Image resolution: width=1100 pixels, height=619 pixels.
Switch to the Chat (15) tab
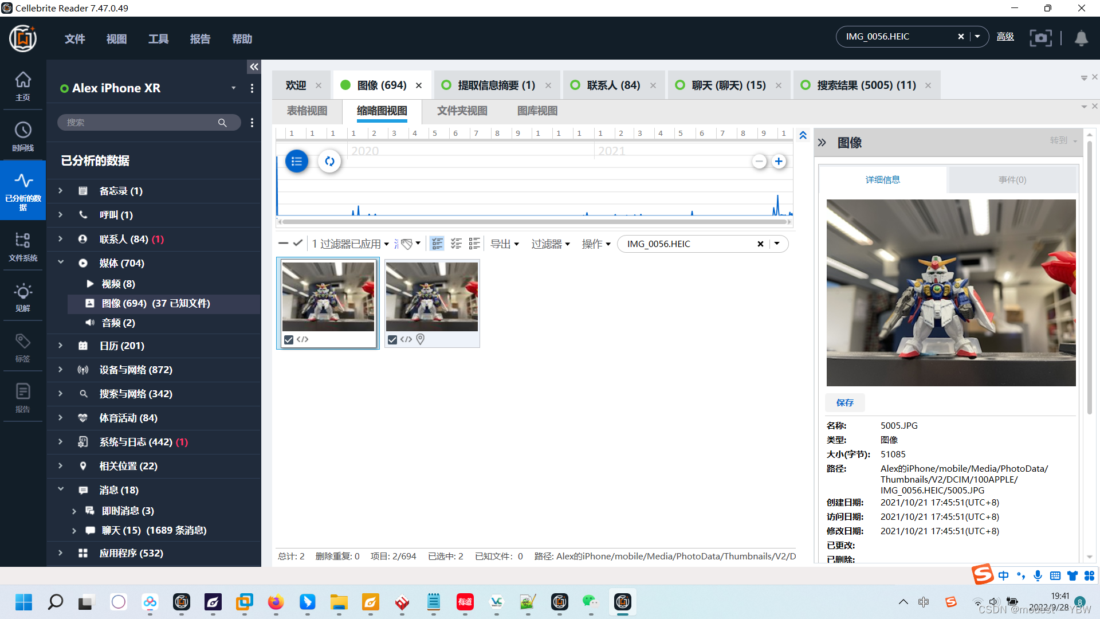coord(728,85)
